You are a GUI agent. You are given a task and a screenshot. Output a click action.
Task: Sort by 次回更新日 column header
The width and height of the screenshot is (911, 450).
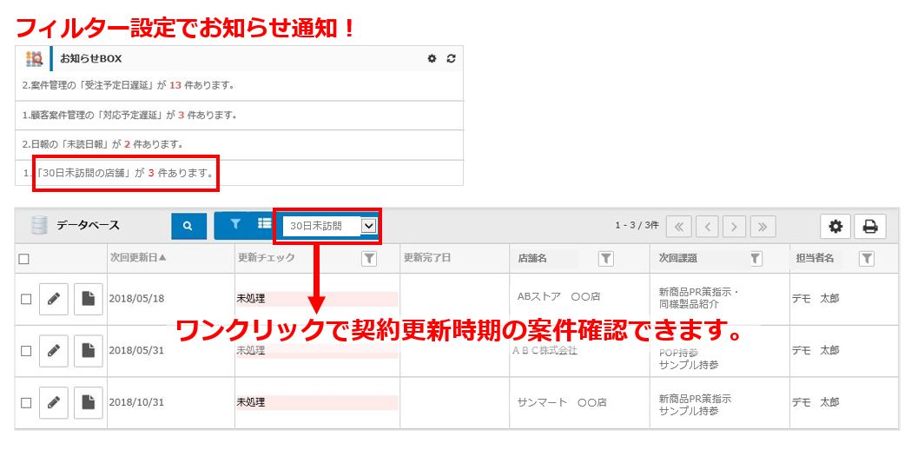(x=138, y=258)
